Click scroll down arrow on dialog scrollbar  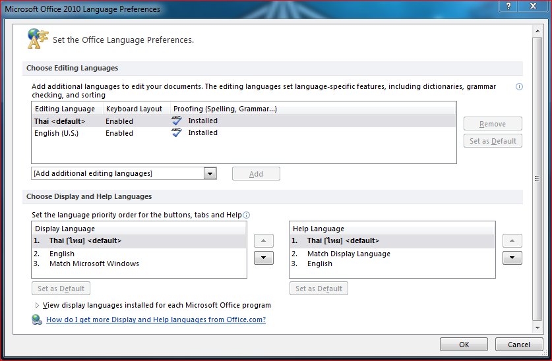point(537,328)
